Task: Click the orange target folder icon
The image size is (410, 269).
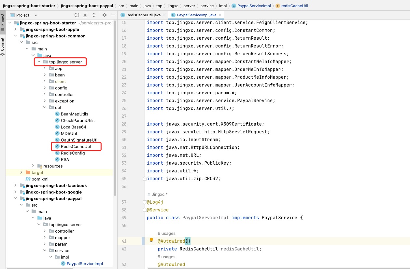Action: [28, 172]
